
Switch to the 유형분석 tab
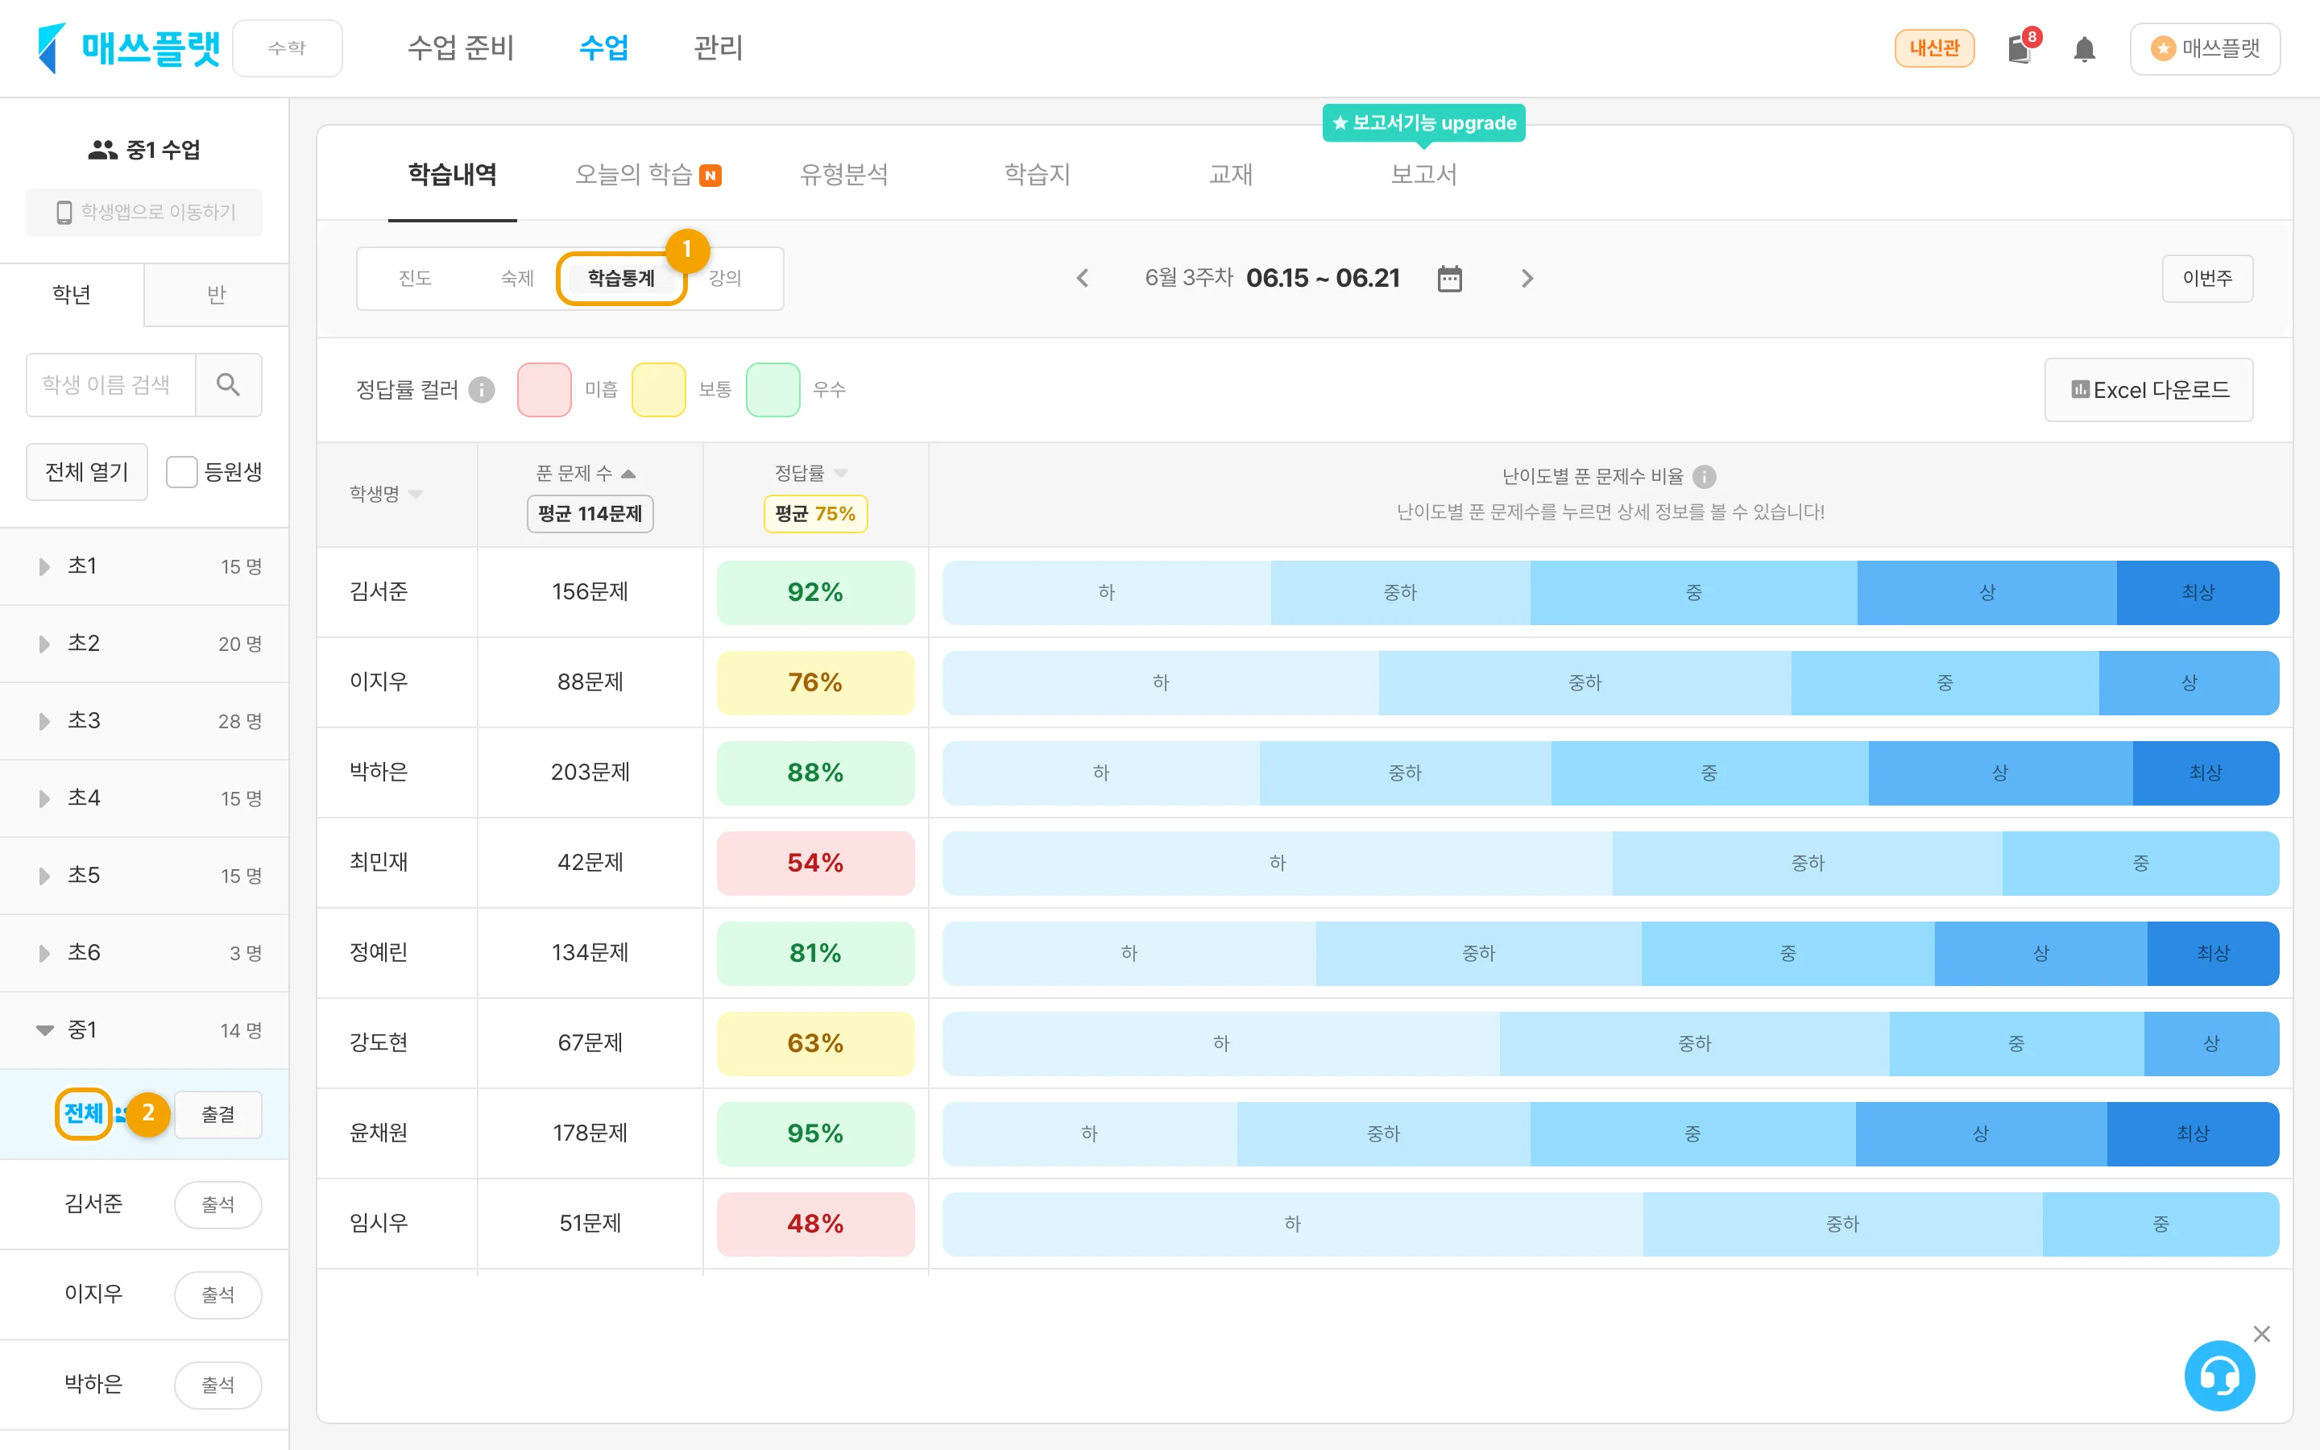coord(843,175)
